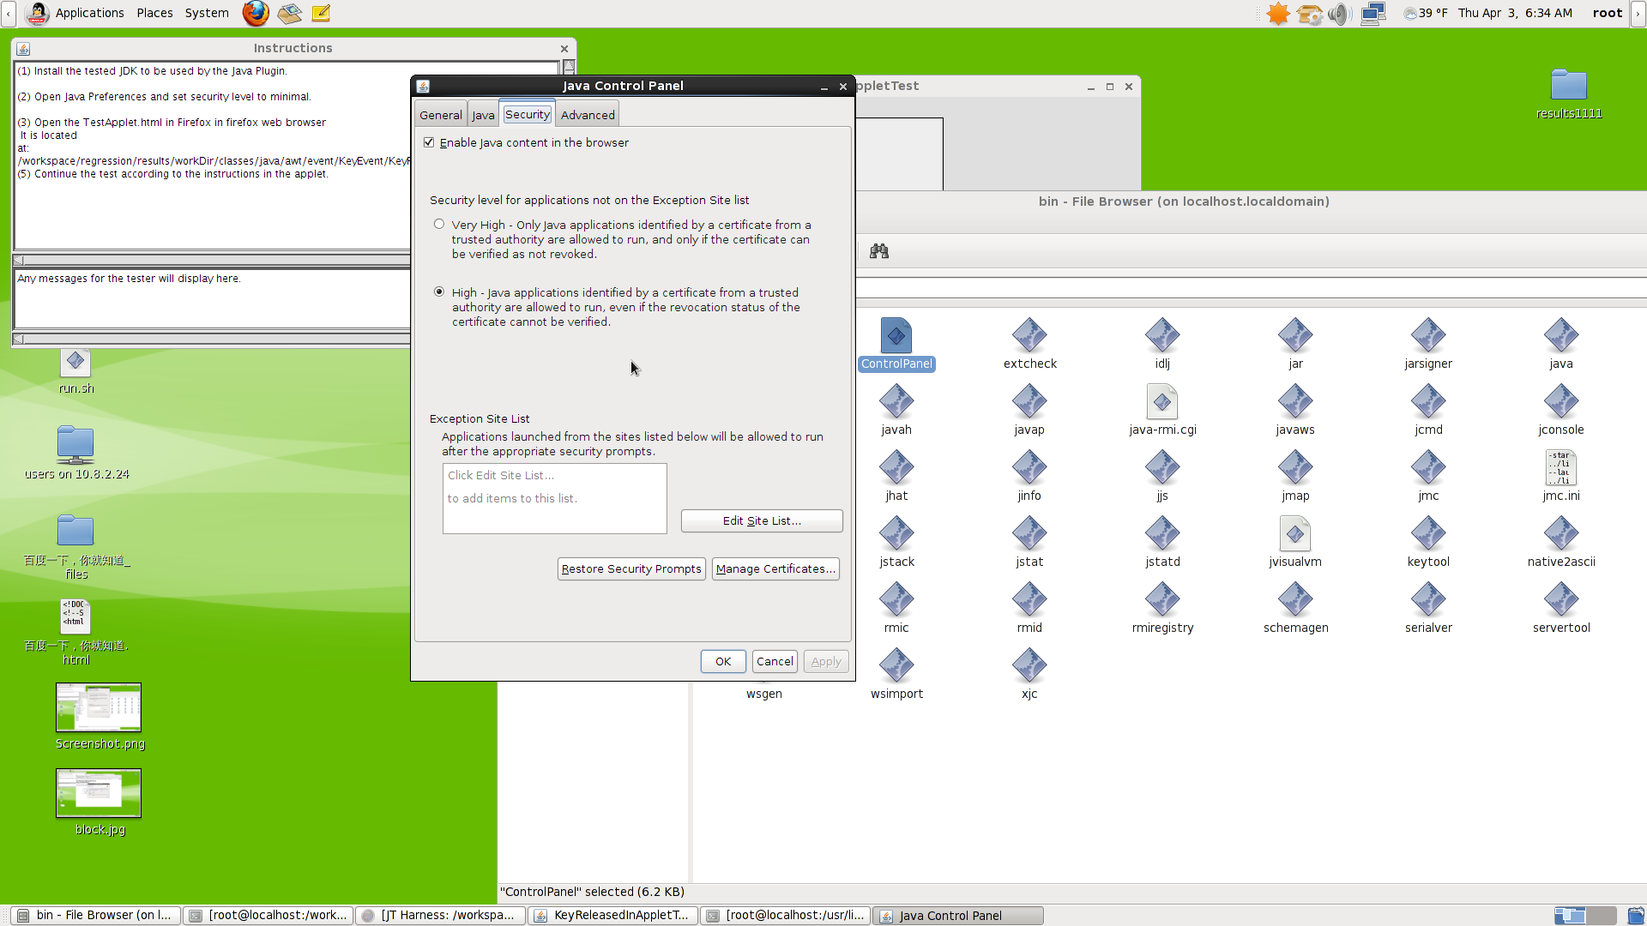Select the keytool file icon
This screenshot has width=1647, height=926.
1427,534
